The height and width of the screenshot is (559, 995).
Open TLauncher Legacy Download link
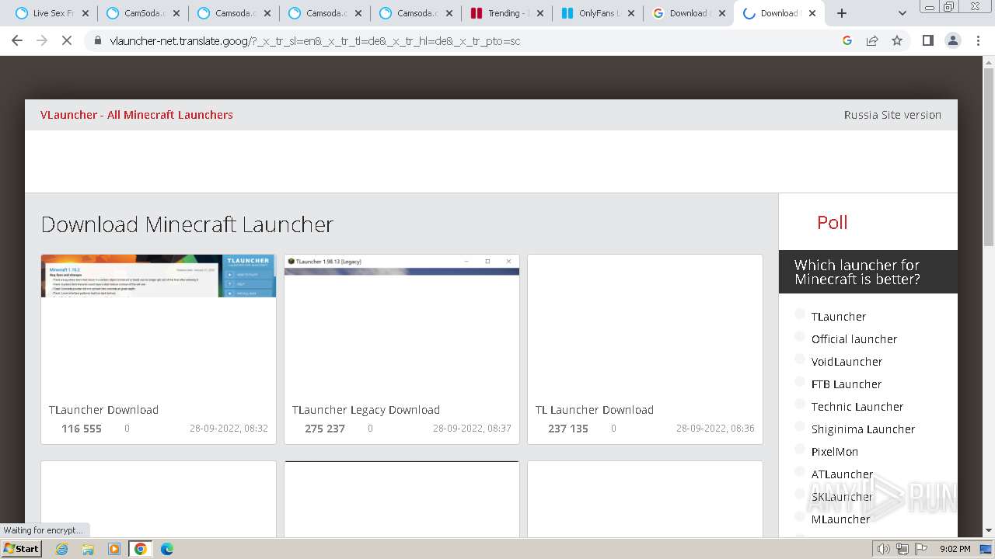pos(366,410)
